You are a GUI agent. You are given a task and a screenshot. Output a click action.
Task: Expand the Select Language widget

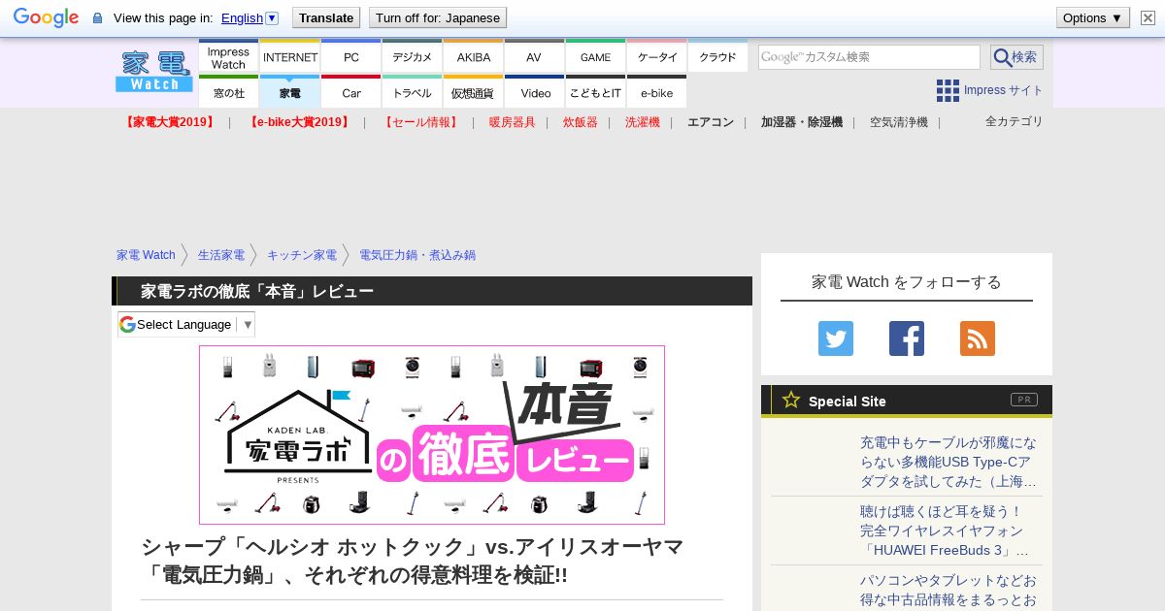(x=186, y=324)
